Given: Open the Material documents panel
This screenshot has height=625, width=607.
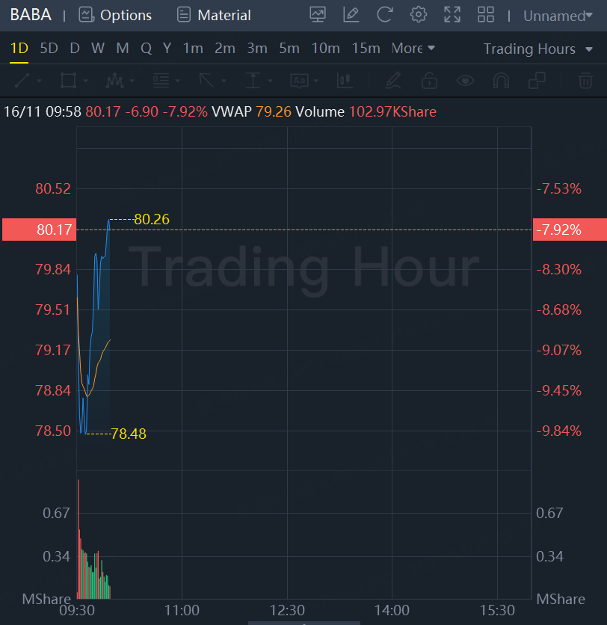Looking at the screenshot, I should [214, 15].
